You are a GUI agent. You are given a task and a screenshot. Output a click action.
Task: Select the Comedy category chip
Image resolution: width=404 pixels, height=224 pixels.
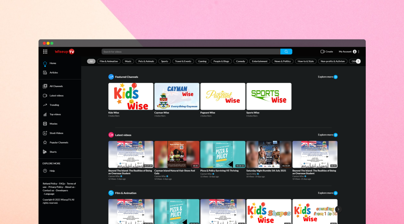coord(241,61)
